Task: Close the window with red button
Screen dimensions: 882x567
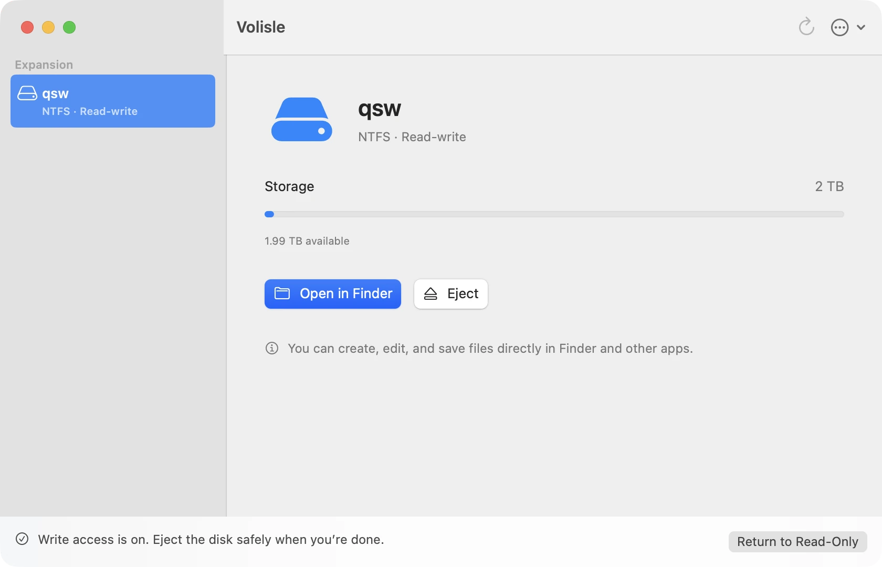Action: [x=27, y=27]
